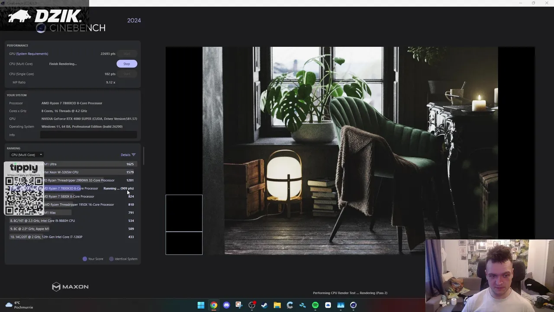This screenshot has height=312, width=554.
Task: Toggle the ranking Details filter
Action: (128, 155)
